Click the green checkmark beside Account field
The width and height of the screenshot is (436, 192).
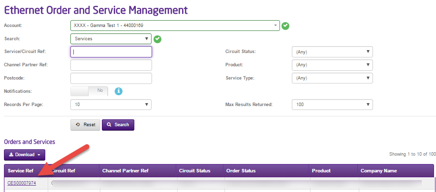coord(285,26)
